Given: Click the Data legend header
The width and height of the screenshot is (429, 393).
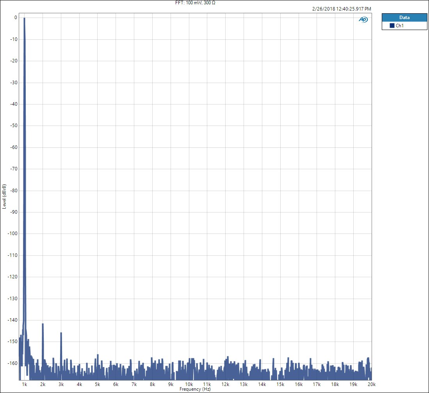Looking at the screenshot, I should point(404,18).
